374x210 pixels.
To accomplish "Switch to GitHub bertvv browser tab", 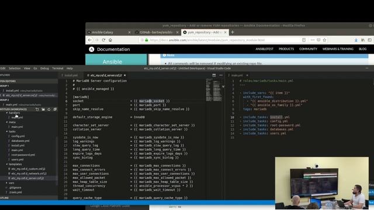I will pyautogui.click(x=157, y=32).
